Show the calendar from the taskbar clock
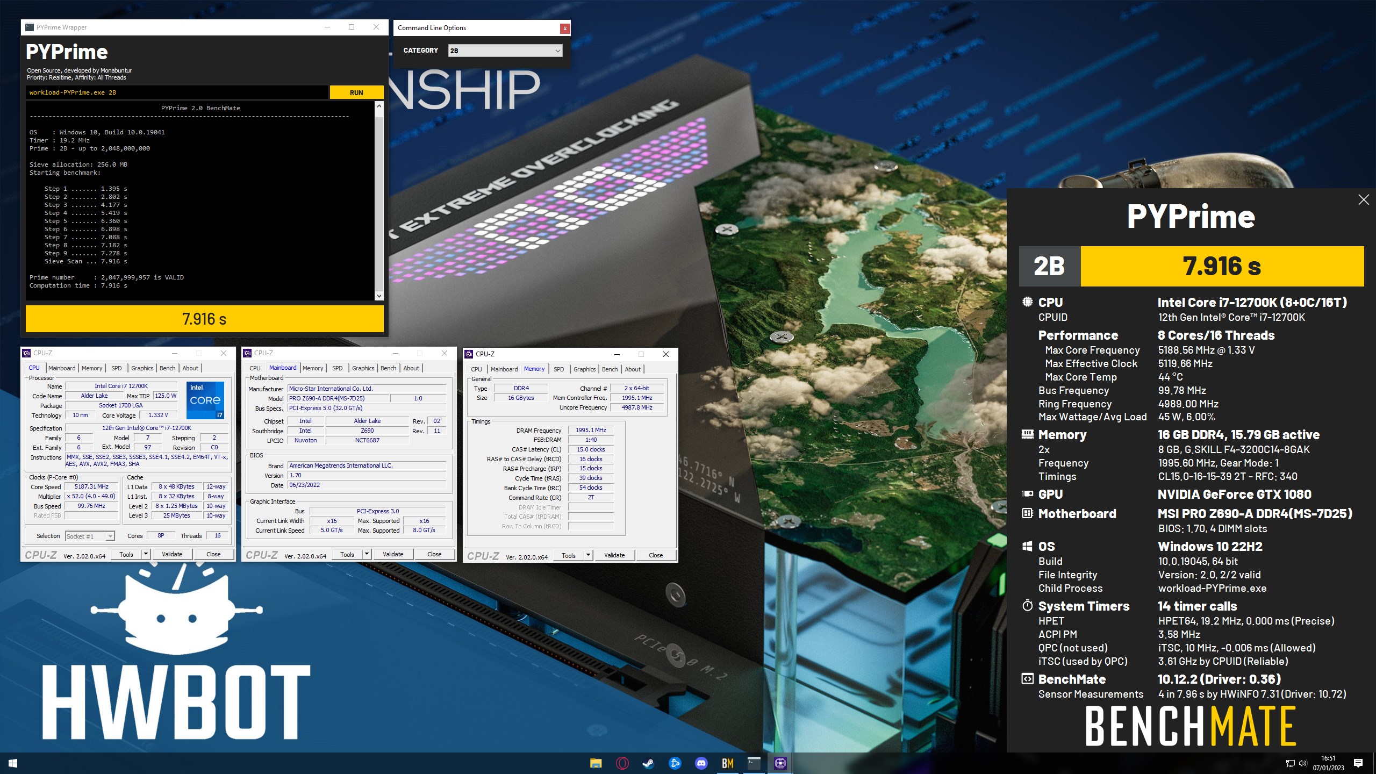1376x774 pixels. [1328, 763]
